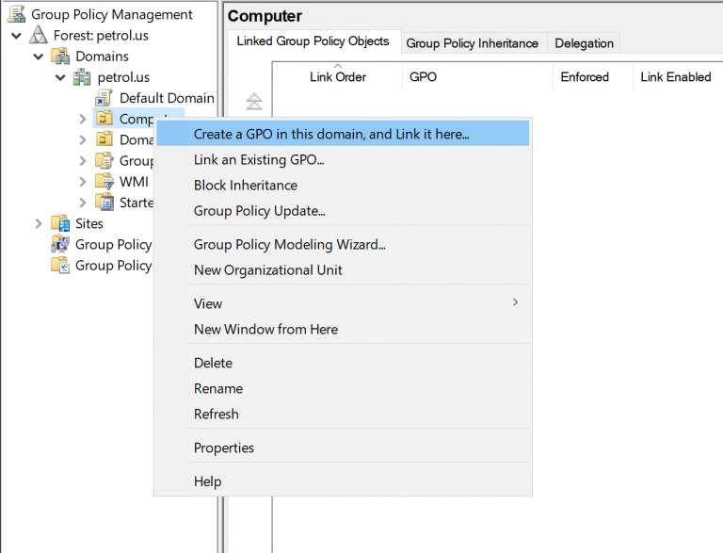Select Rename in context menu

343,389
